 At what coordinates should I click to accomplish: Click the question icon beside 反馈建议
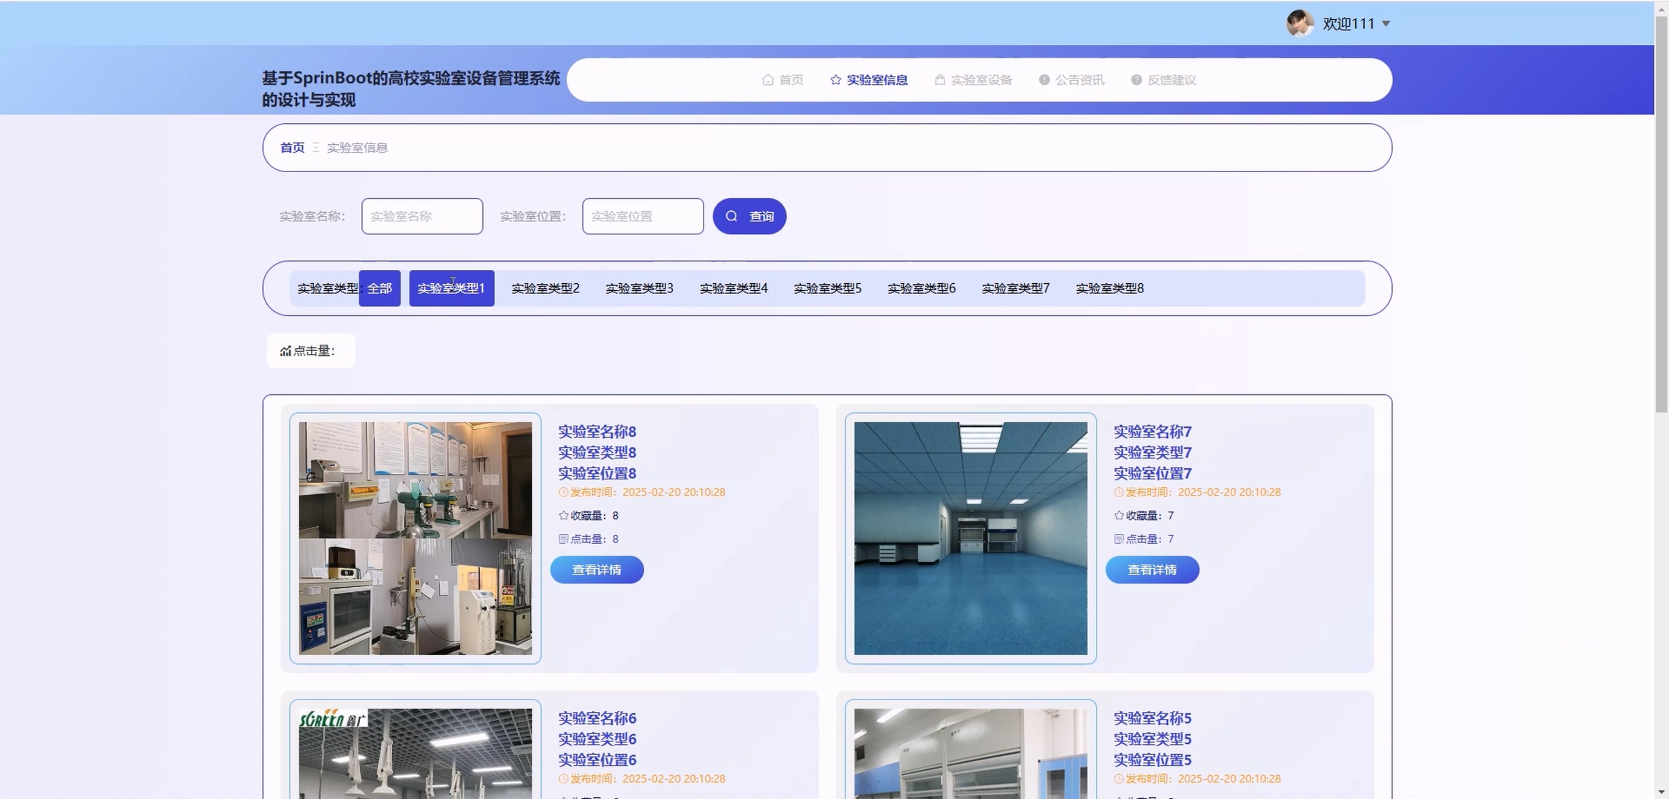1136,80
